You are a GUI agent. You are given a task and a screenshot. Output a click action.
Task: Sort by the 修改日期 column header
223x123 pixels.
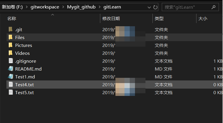pos(111,19)
